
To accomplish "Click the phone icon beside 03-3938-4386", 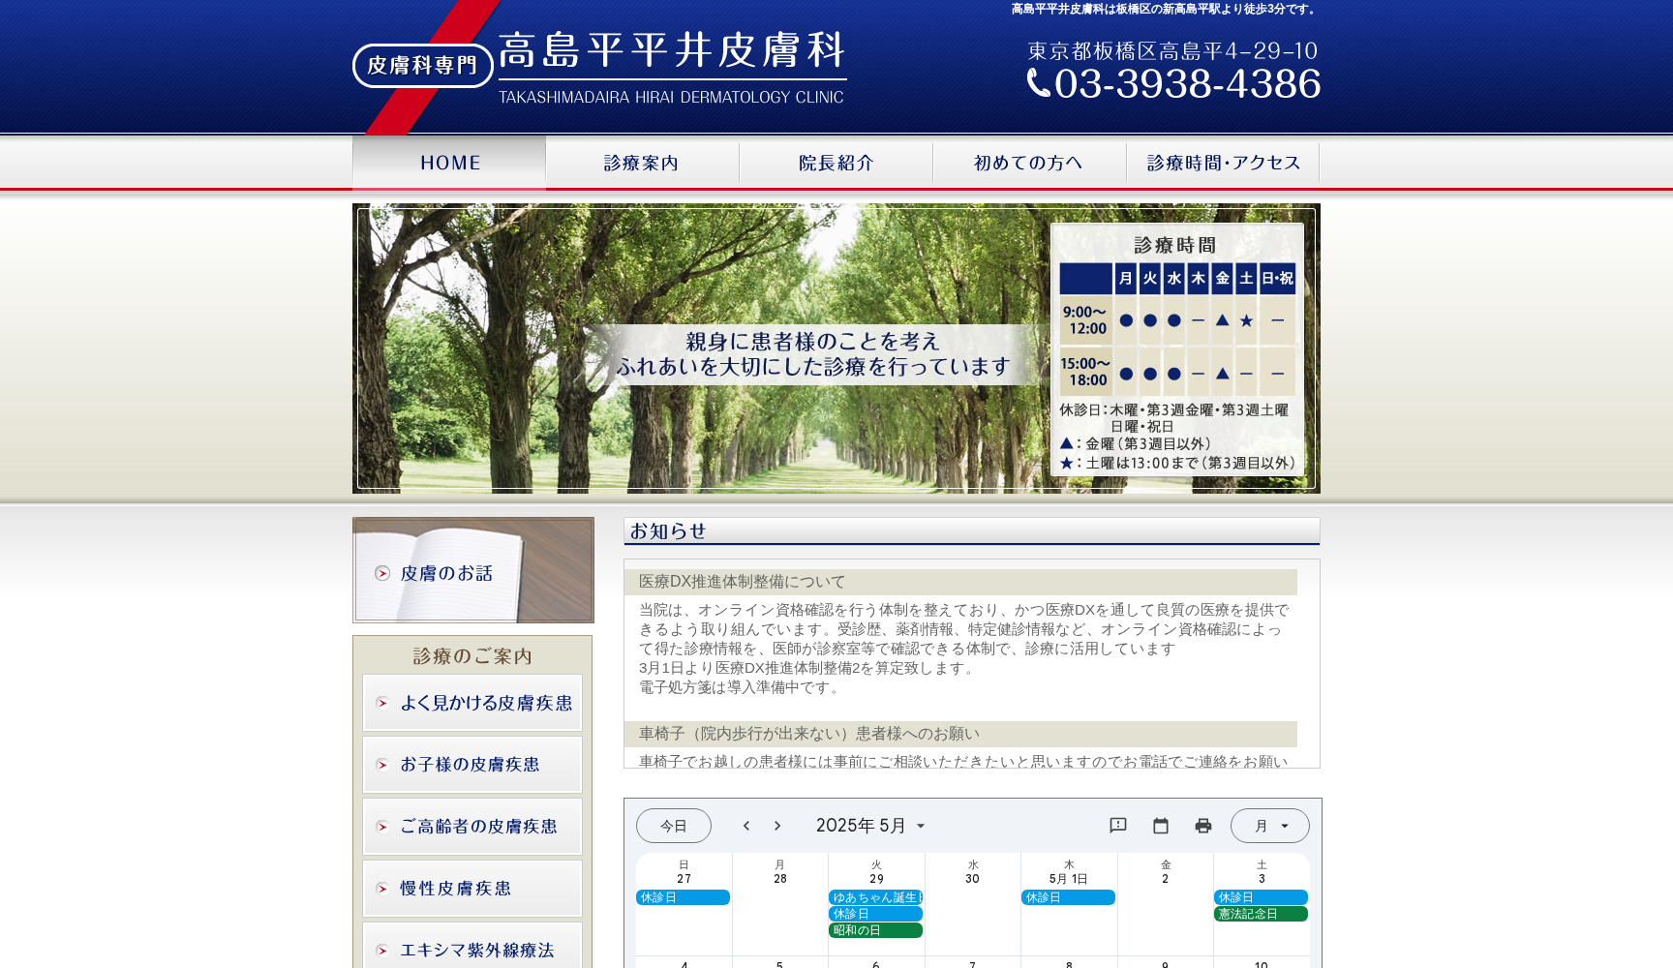I will point(1038,84).
